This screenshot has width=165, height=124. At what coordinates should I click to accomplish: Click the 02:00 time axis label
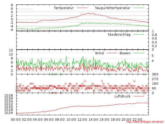(27, 120)
